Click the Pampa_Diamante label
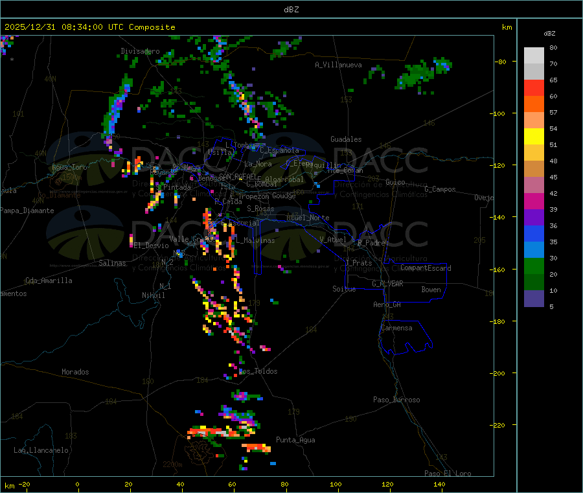 pyautogui.click(x=27, y=211)
